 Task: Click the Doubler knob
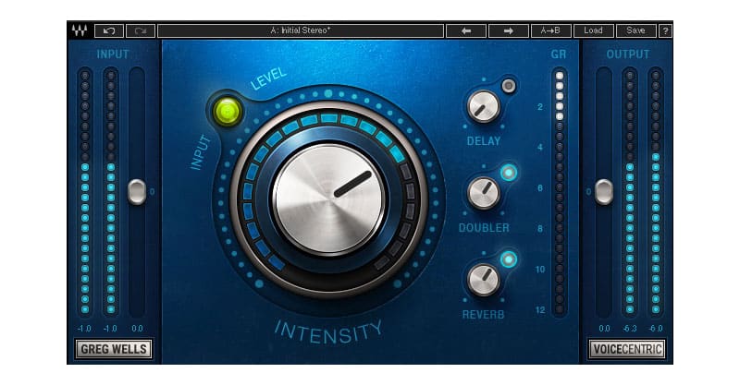point(483,193)
